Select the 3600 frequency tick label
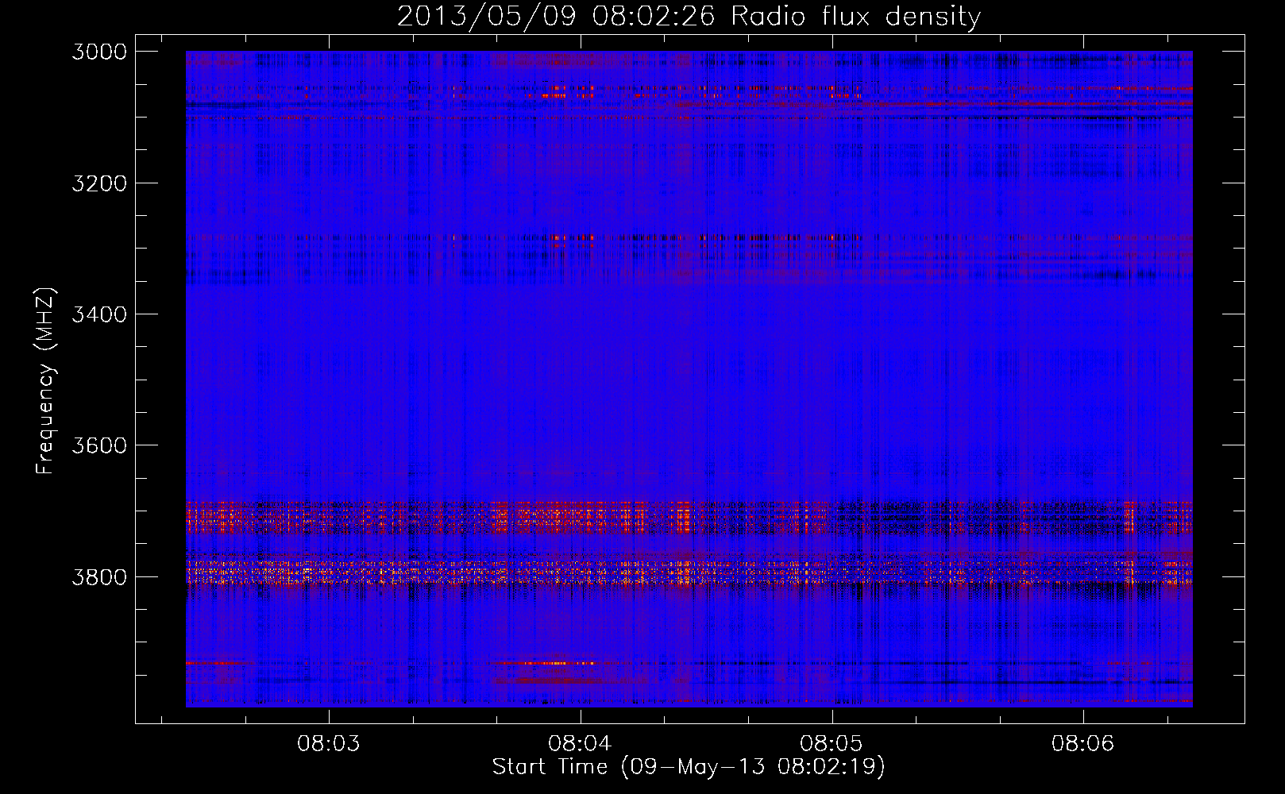 click(99, 445)
